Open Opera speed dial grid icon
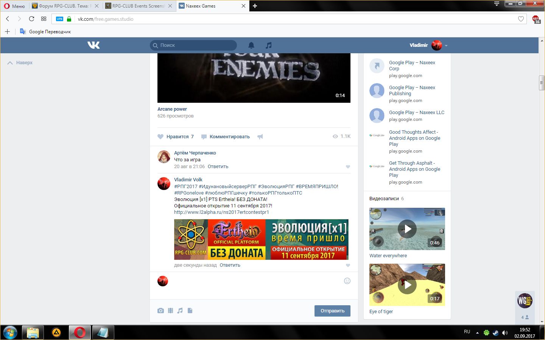Image resolution: width=545 pixels, height=340 pixels. [44, 19]
